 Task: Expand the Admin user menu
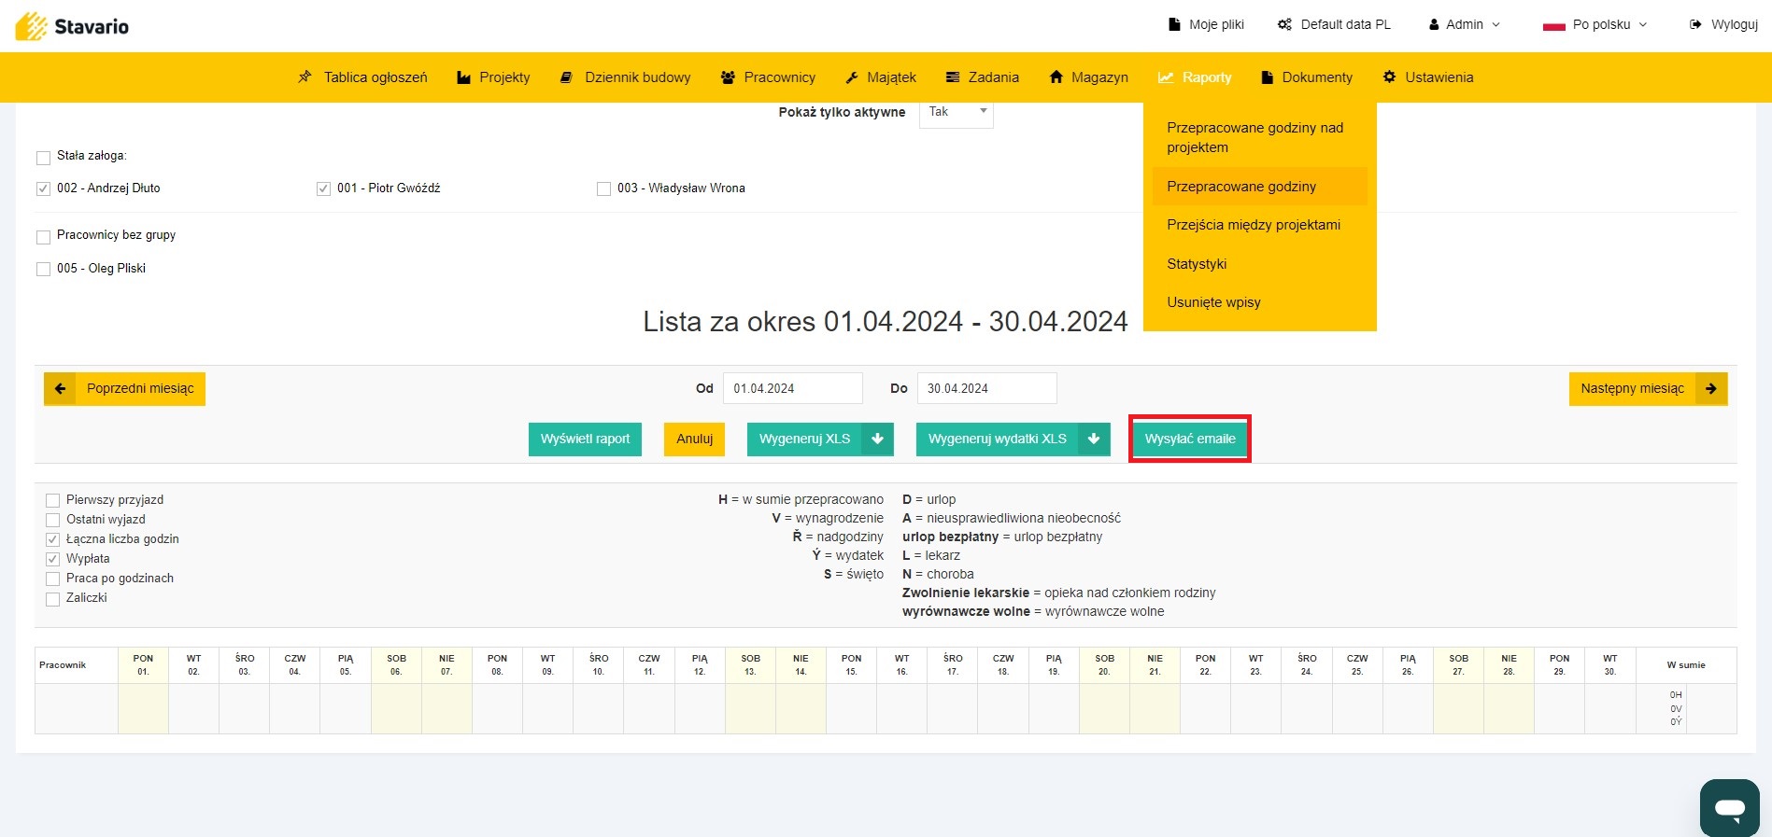[x=1465, y=24]
